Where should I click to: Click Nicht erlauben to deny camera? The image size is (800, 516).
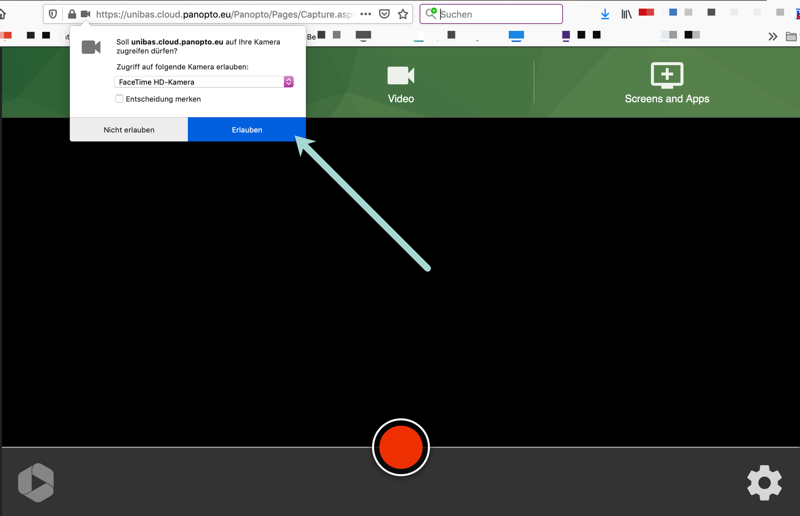coord(129,130)
